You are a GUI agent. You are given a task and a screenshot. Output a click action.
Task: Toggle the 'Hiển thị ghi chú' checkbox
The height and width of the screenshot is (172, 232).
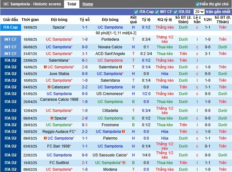pos(198,4)
